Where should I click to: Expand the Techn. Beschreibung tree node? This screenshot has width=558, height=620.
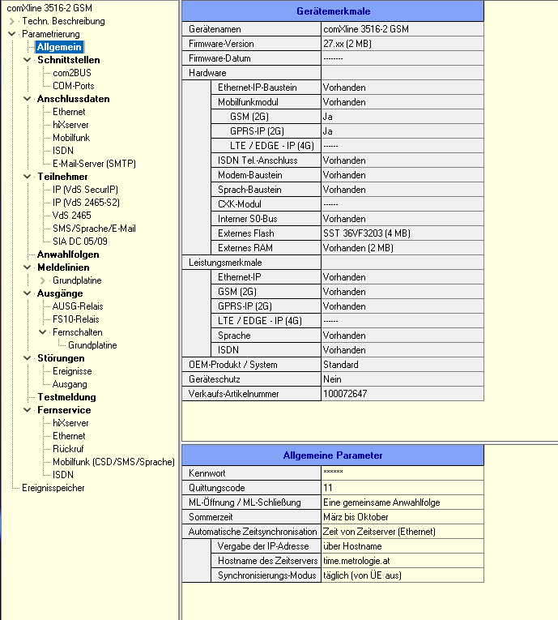click(12, 21)
